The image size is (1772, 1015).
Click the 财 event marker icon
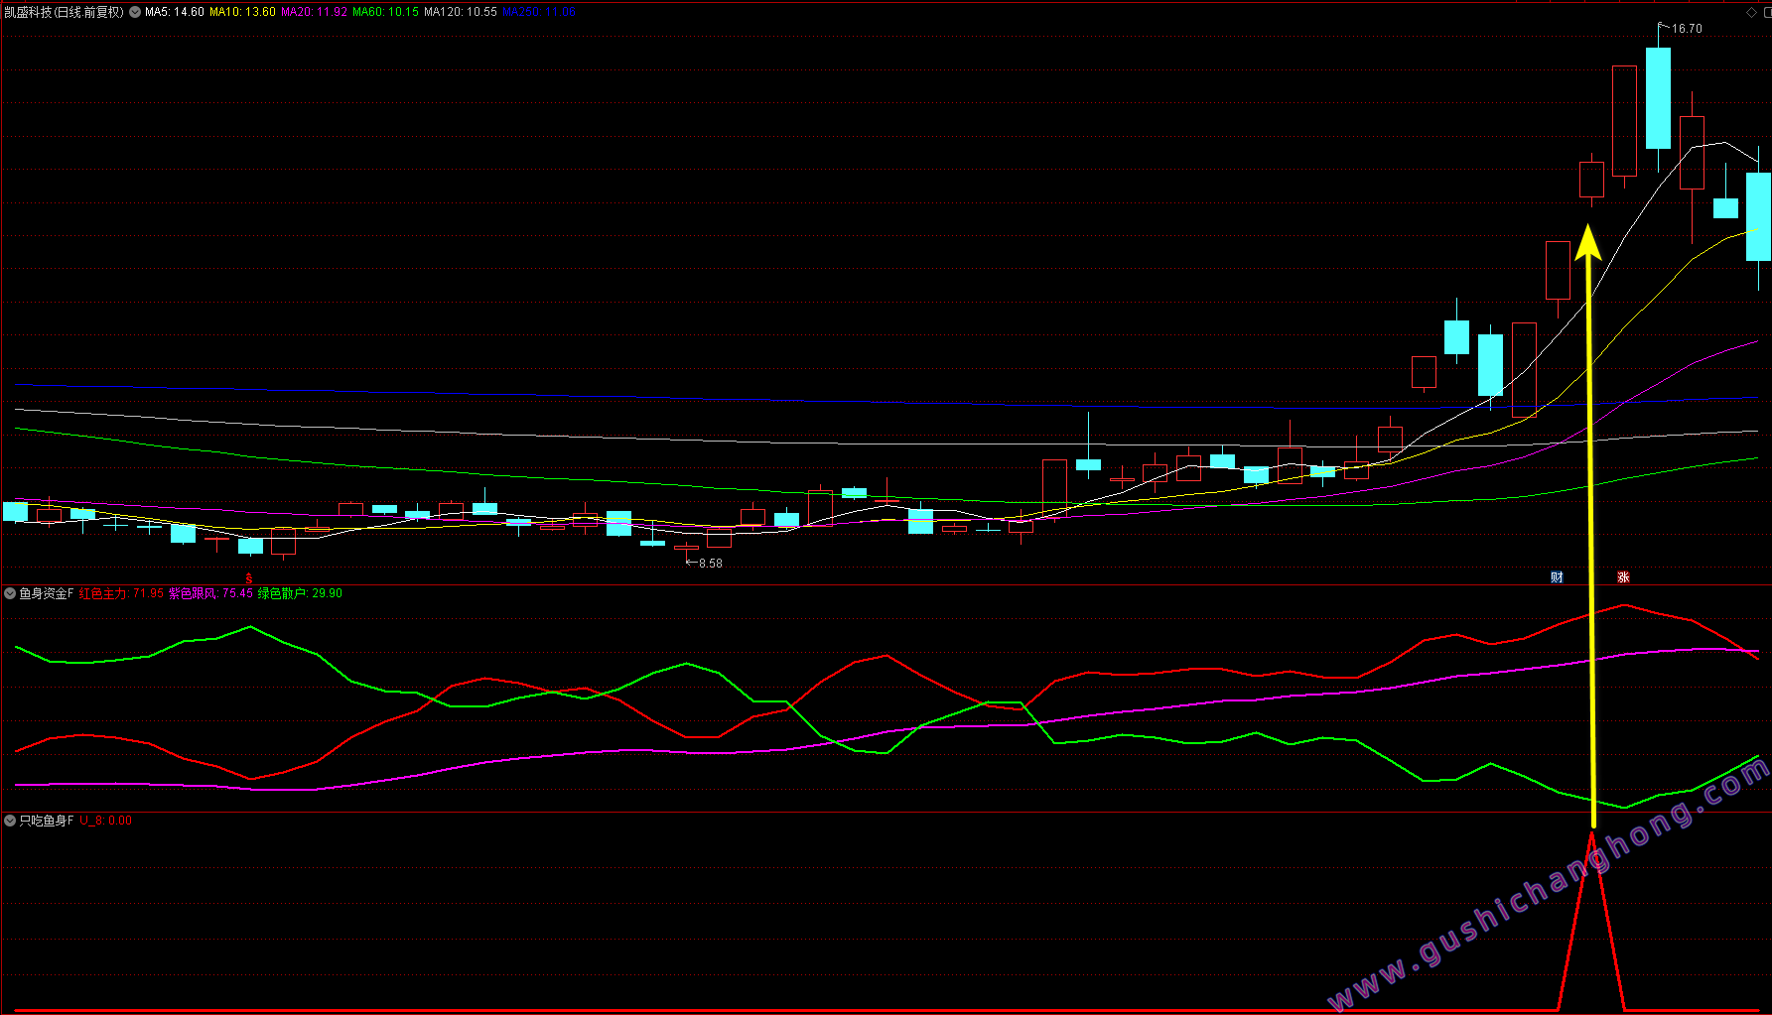click(1557, 577)
